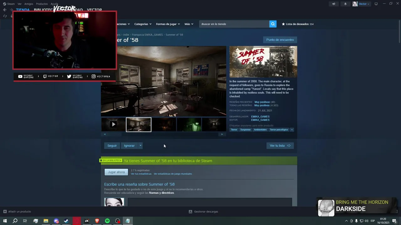
Task: Click the plus icon next to Añadir un producto
Action: tap(5, 212)
